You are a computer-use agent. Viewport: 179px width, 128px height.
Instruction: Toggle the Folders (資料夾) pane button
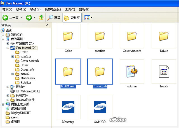[72, 18]
